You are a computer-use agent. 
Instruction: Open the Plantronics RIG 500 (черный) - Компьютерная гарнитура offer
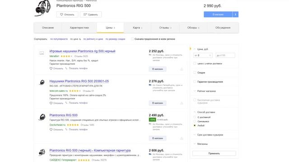click(x=90, y=150)
